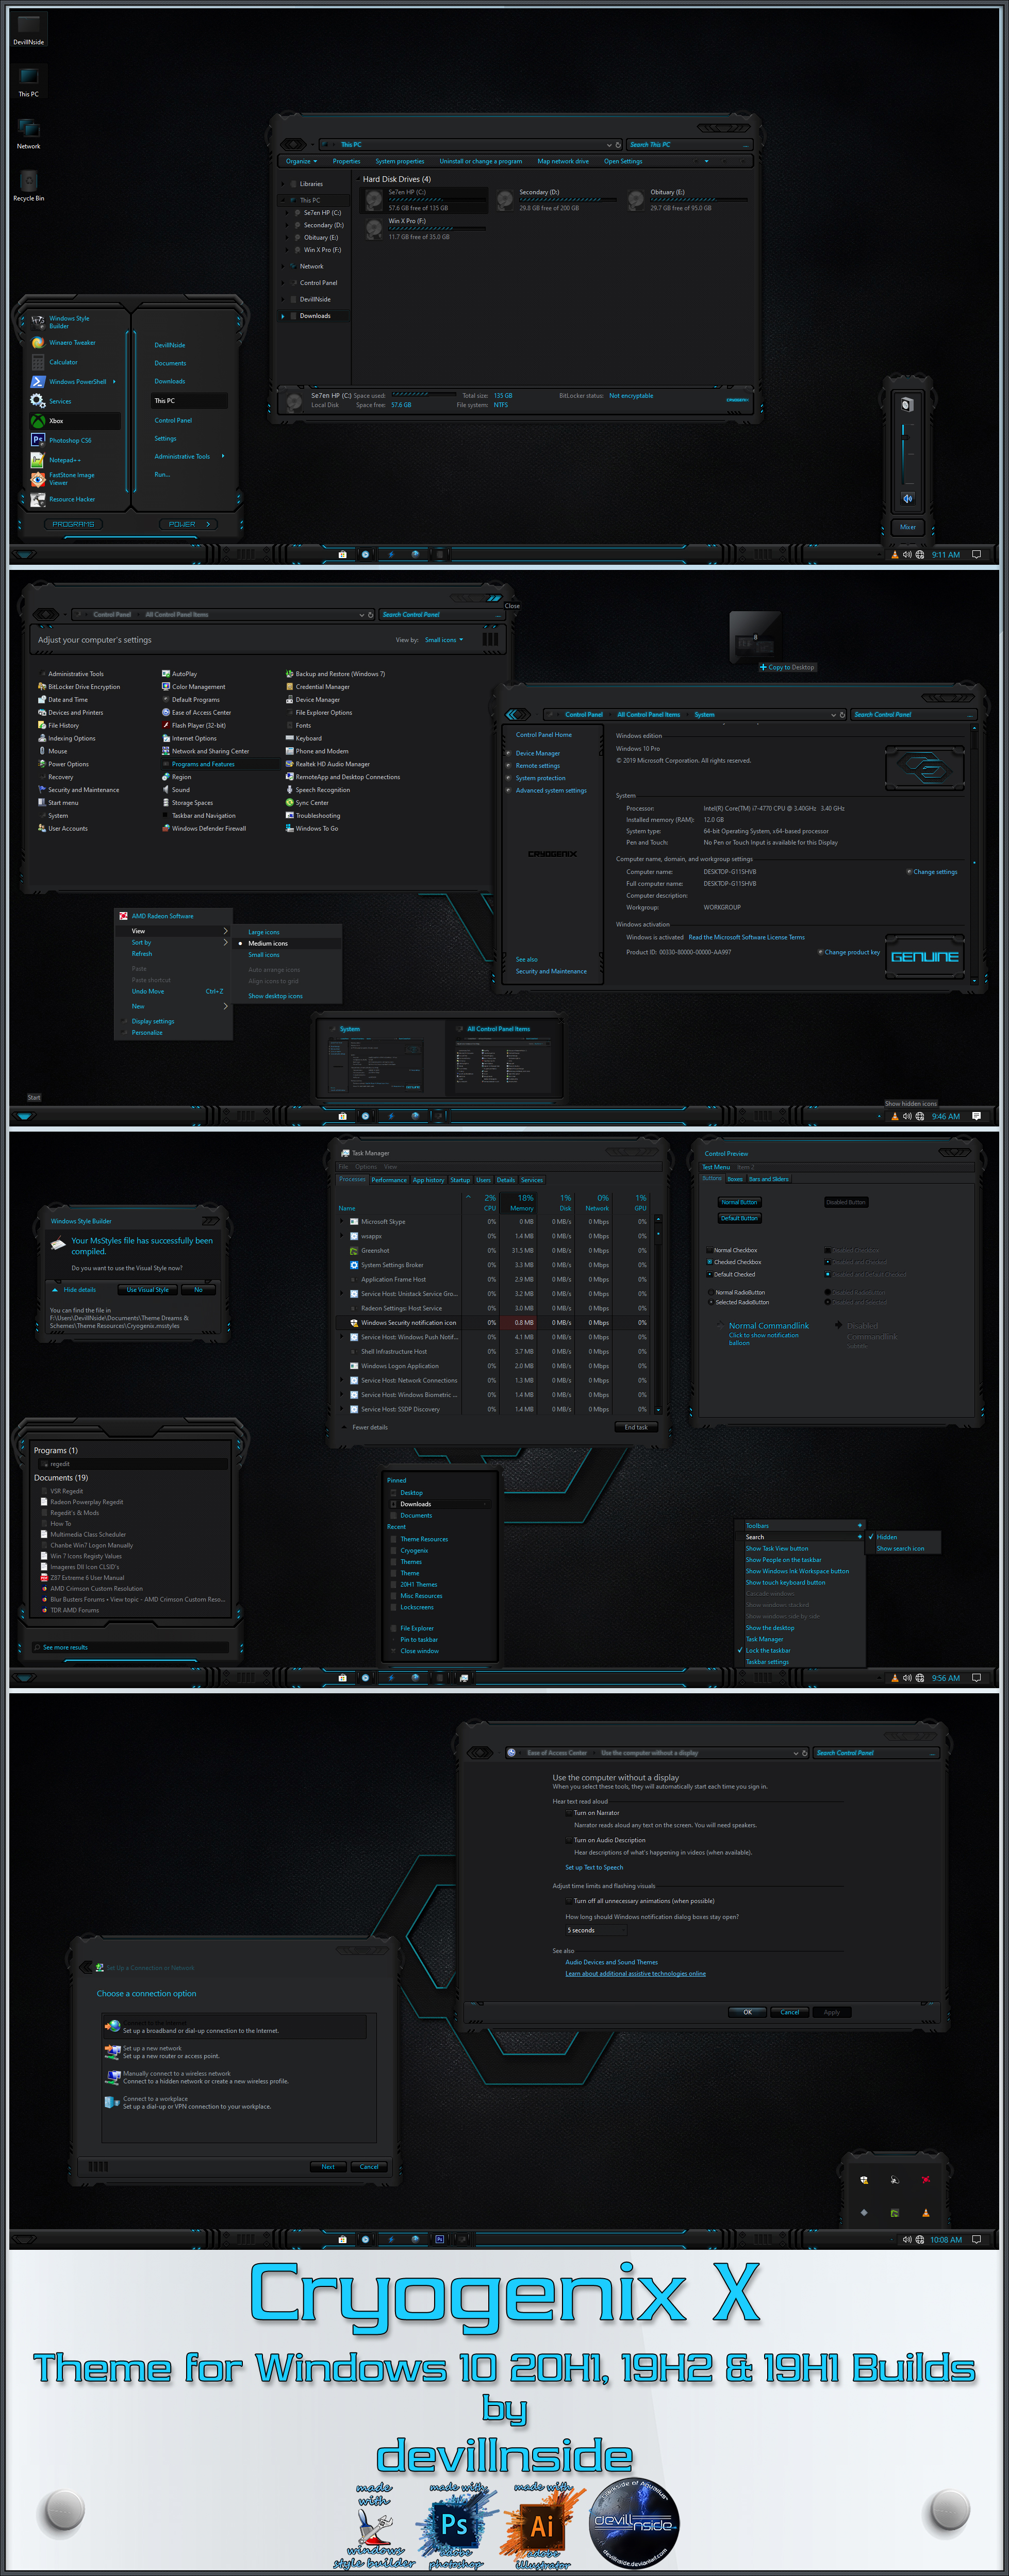Screen dimensions: 1009x2576
Task: Click the Use Visual Style button
Action: tap(147, 1290)
